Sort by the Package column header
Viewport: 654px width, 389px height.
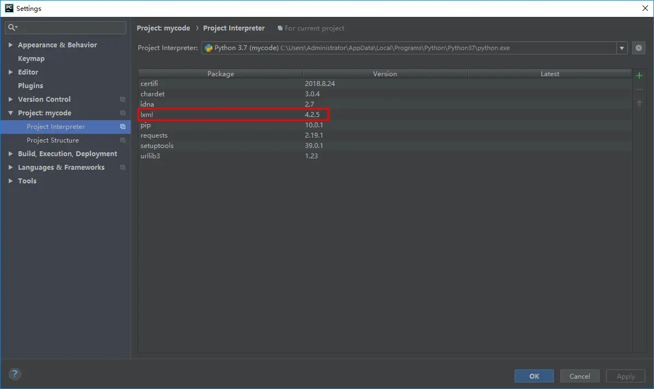tap(221, 74)
